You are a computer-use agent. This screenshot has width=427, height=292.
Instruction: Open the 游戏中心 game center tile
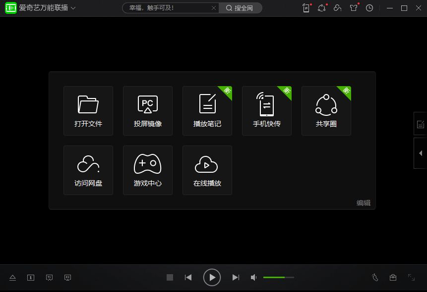pos(148,170)
